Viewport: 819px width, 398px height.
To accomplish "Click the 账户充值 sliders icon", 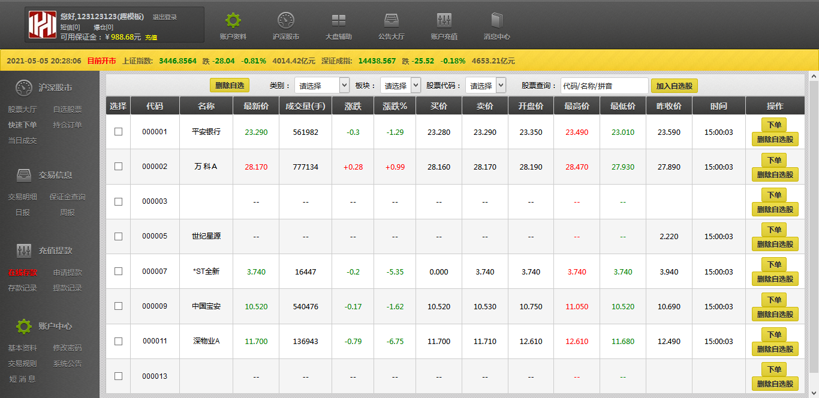I will tap(444, 21).
